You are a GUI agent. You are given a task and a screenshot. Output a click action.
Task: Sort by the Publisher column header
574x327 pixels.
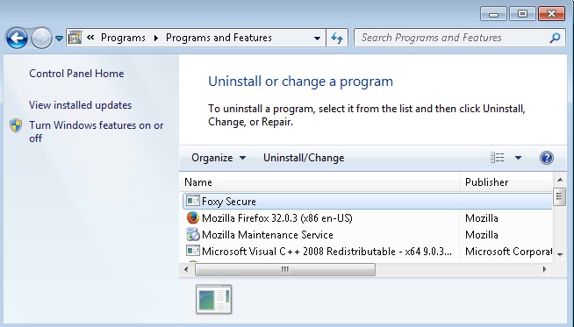click(506, 182)
